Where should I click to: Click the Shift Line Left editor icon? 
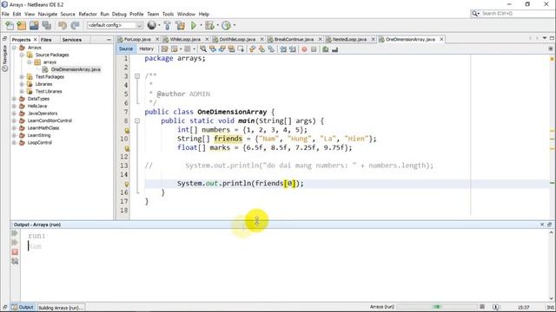(x=283, y=49)
